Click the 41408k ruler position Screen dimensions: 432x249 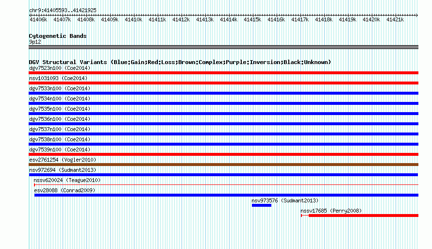click(86, 19)
